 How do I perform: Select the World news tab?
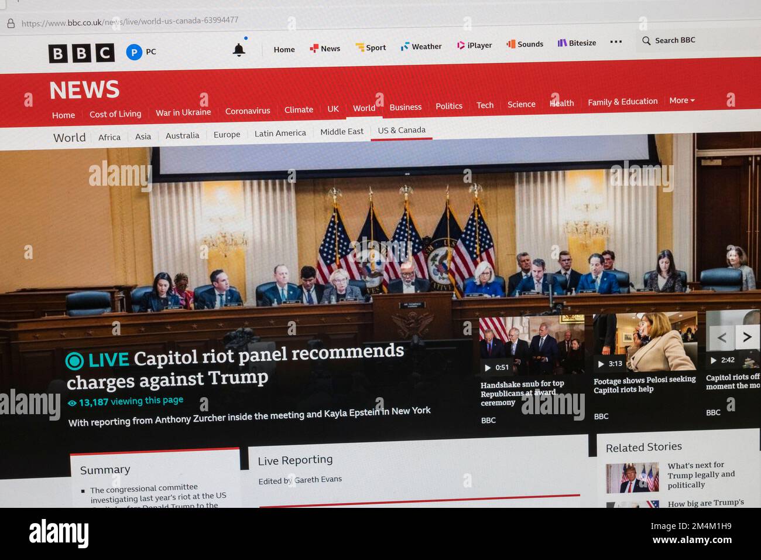[364, 108]
